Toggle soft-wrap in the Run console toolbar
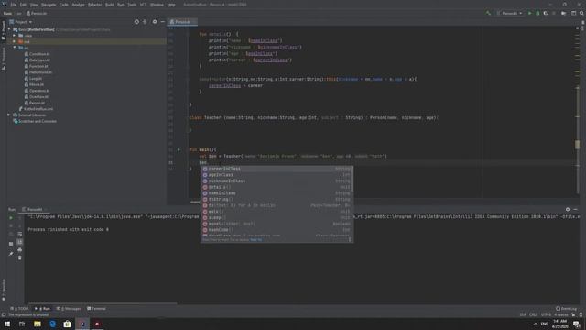 pyautogui.click(x=20, y=235)
